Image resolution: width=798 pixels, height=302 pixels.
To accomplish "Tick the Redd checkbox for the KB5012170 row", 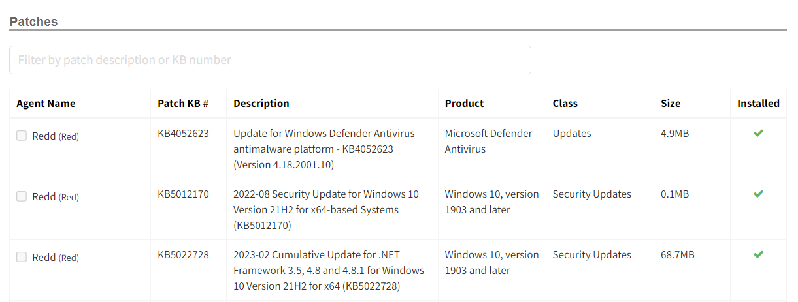I will [x=22, y=196].
